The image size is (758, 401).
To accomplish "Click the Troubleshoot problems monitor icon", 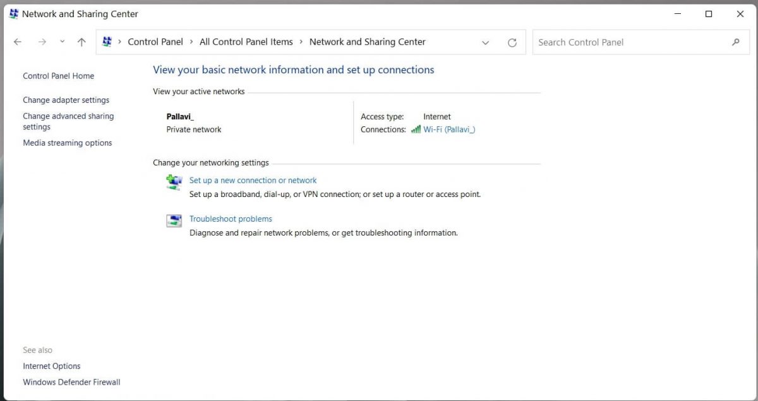I will (x=174, y=220).
